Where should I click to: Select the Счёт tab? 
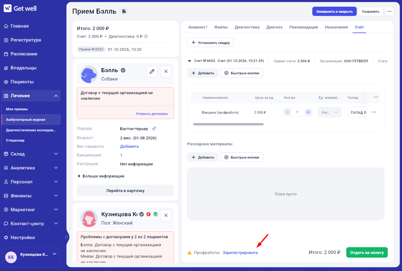359,27
